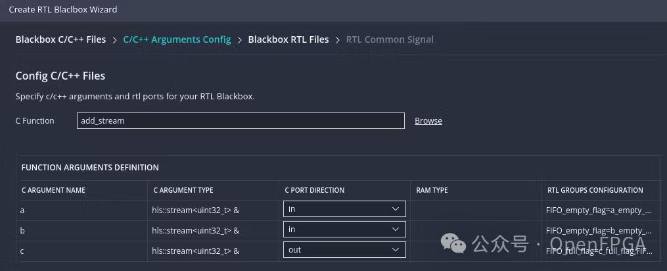The image size is (667, 271).
Task: Go to Blackbox C/C++ Files step
Action: 60,39
